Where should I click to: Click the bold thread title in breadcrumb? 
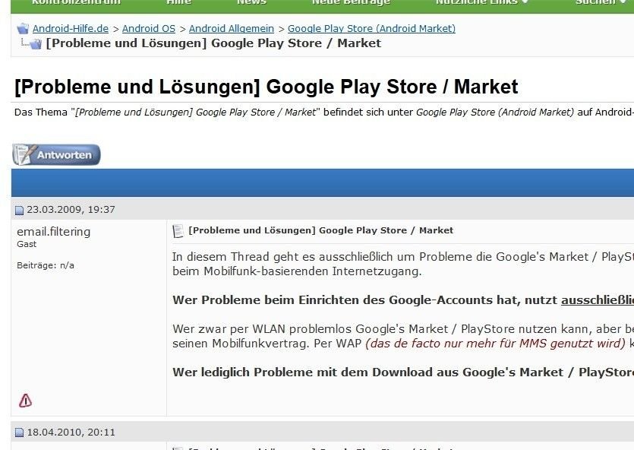213,43
